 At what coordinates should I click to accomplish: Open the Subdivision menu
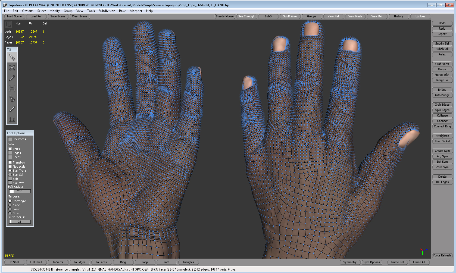(x=107, y=11)
